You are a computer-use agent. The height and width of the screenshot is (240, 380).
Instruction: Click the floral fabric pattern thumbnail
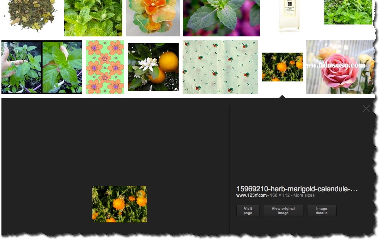pyautogui.click(x=220, y=67)
